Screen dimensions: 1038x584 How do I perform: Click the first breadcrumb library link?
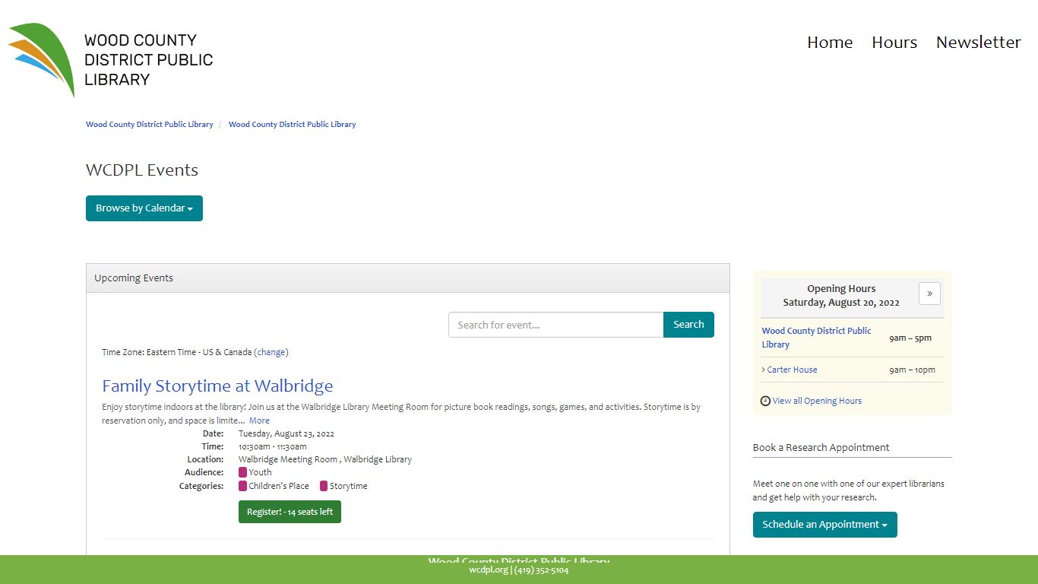point(150,124)
